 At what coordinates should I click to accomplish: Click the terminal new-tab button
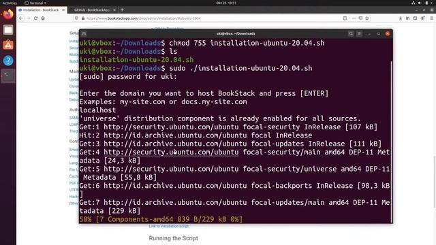pos(84,33)
